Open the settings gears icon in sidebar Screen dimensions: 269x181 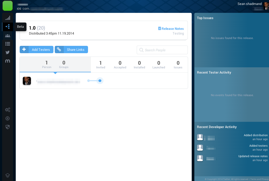click(8, 110)
